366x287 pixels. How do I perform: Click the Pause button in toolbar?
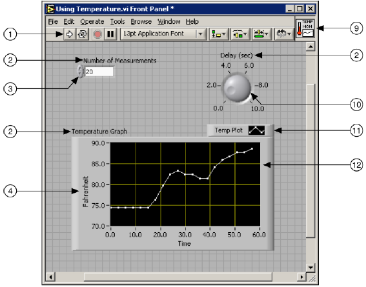click(x=110, y=34)
